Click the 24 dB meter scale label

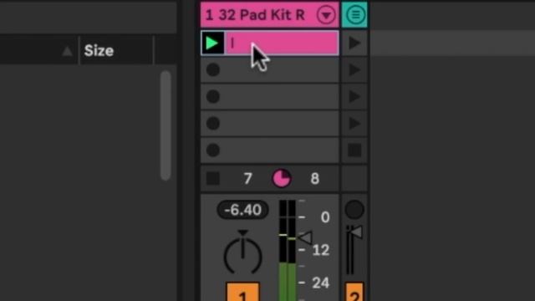click(x=321, y=283)
